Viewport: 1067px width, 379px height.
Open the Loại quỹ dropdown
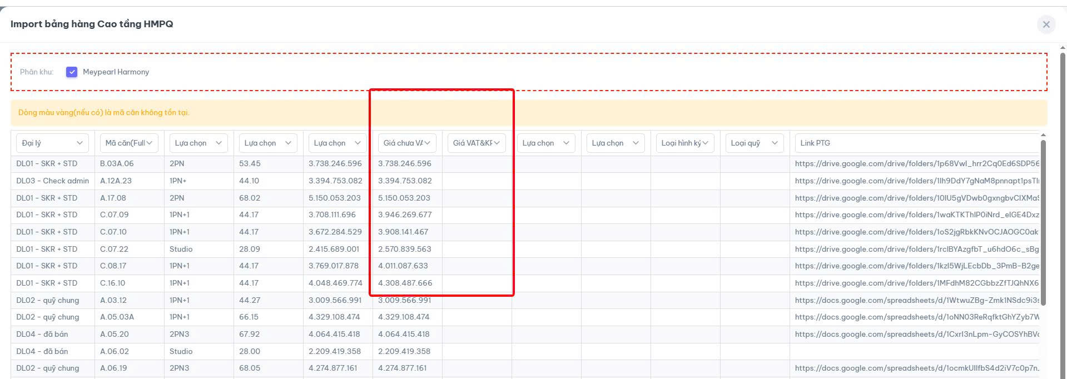(755, 143)
